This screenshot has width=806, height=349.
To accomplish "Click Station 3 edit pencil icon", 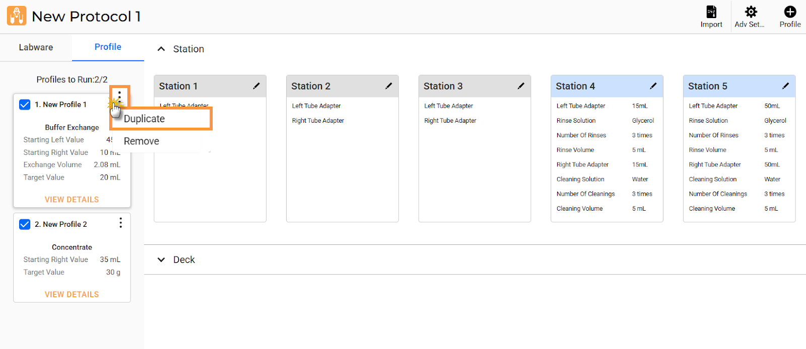I will (521, 86).
